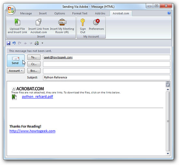Click the PDF icon beside python_refcard.pdf
The width and height of the screenshot is (179, 165).
[x=14, y=97]
